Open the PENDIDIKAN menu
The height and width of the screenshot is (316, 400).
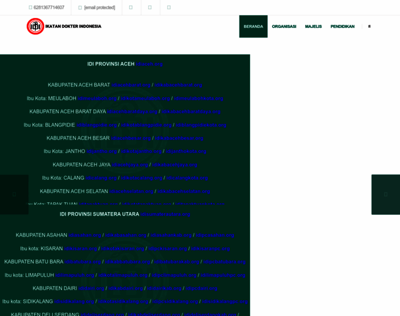342,26
